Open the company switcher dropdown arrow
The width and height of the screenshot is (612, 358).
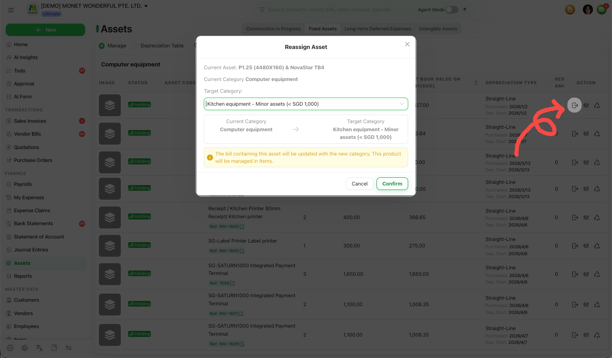click(146, 6)
